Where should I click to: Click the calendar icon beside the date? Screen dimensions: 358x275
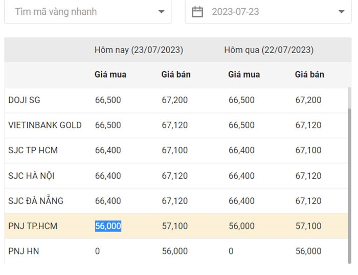click(197, 12)
